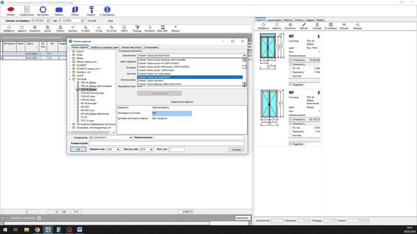Screen dimensions: 417x234
Task: Click the Копия icon in orders toolbar
Action: point(48,29)
